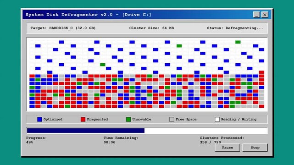Click the title 'System Disk Defragmenter v2.0'
Image resolution: width=294 pixels, height=165 pixels.
69,15
